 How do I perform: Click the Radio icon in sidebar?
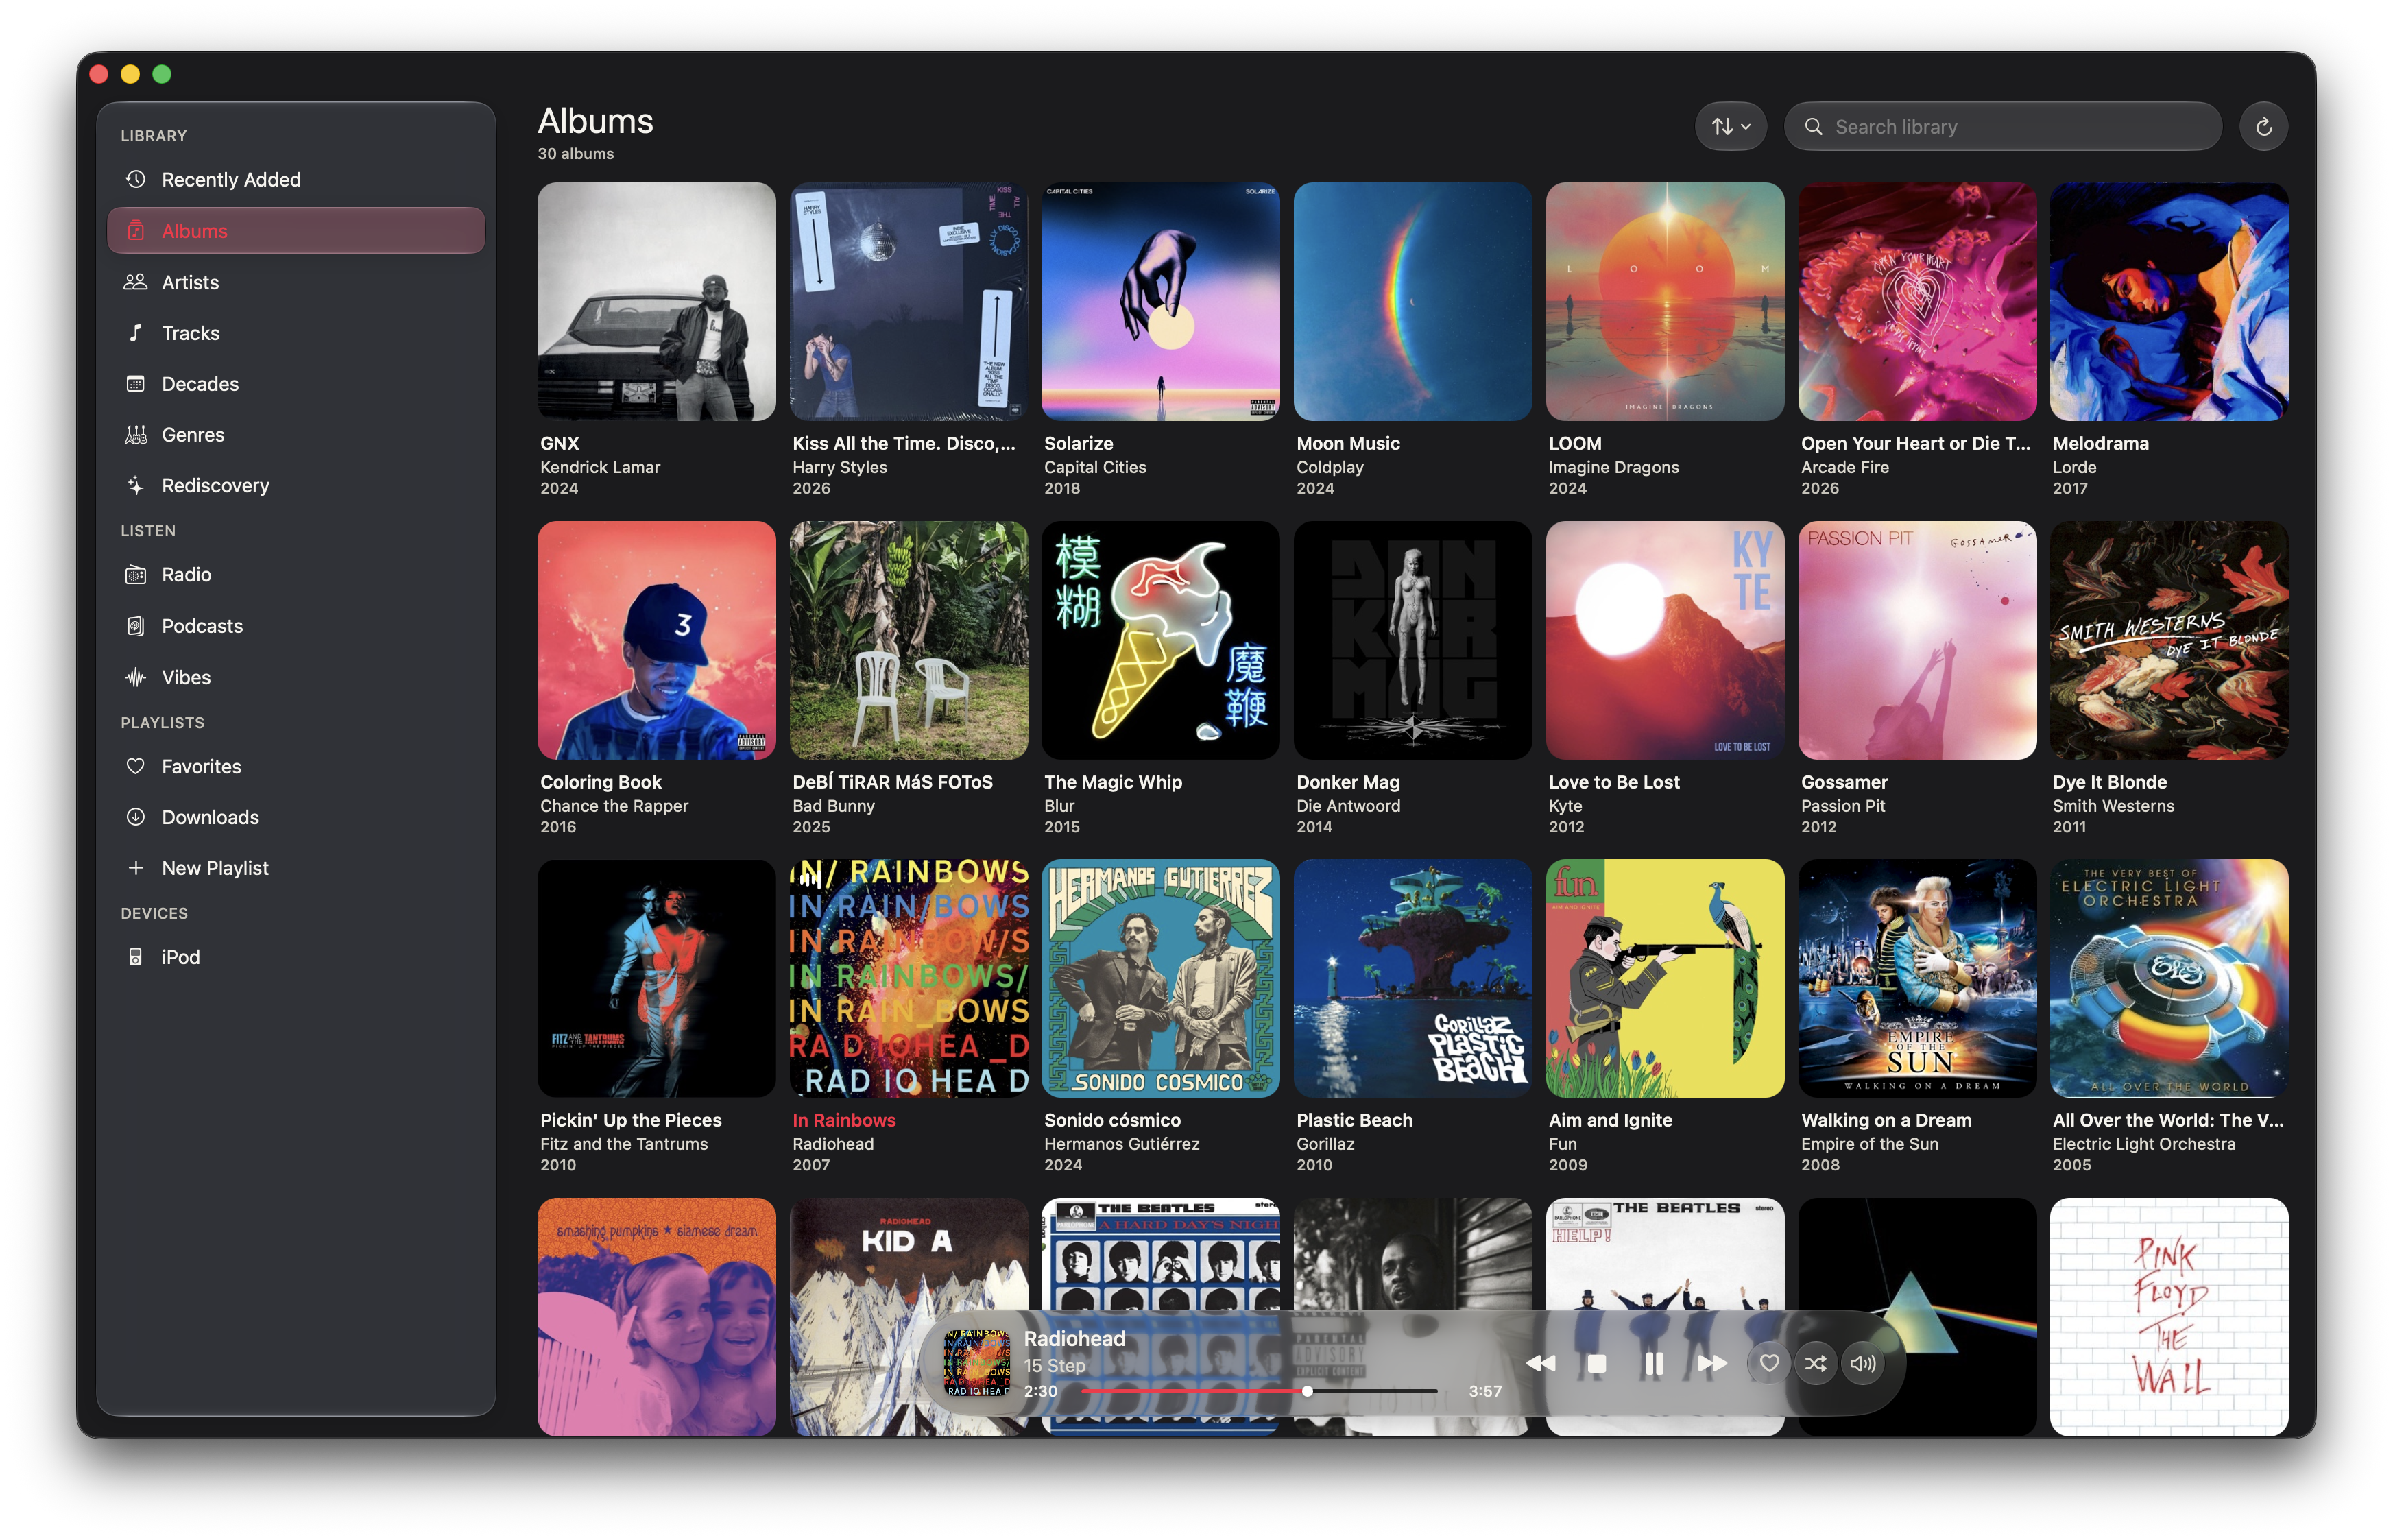tap(136, 574)
